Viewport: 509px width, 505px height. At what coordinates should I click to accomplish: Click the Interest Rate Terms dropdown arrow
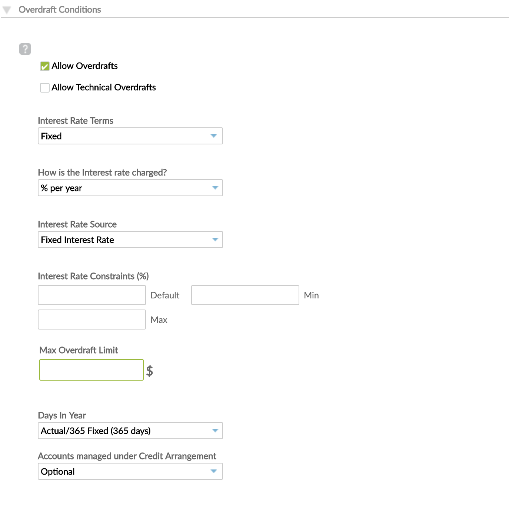point(214,136)
